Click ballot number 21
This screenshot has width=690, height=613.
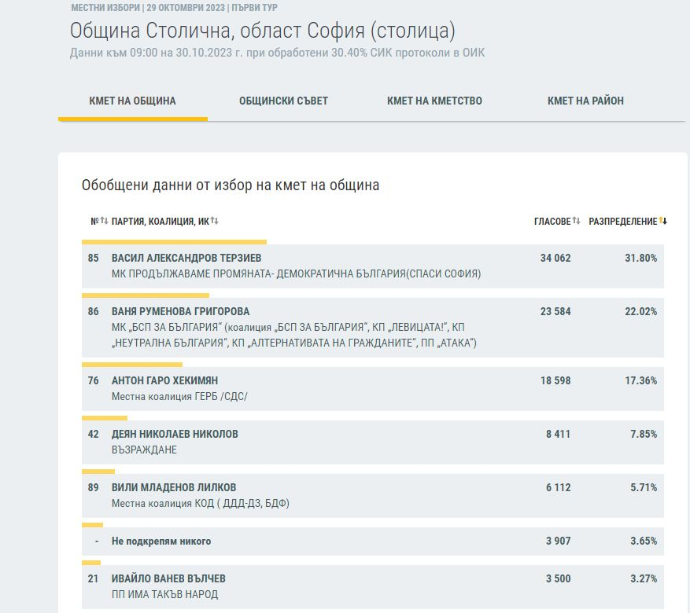(94, 578)
